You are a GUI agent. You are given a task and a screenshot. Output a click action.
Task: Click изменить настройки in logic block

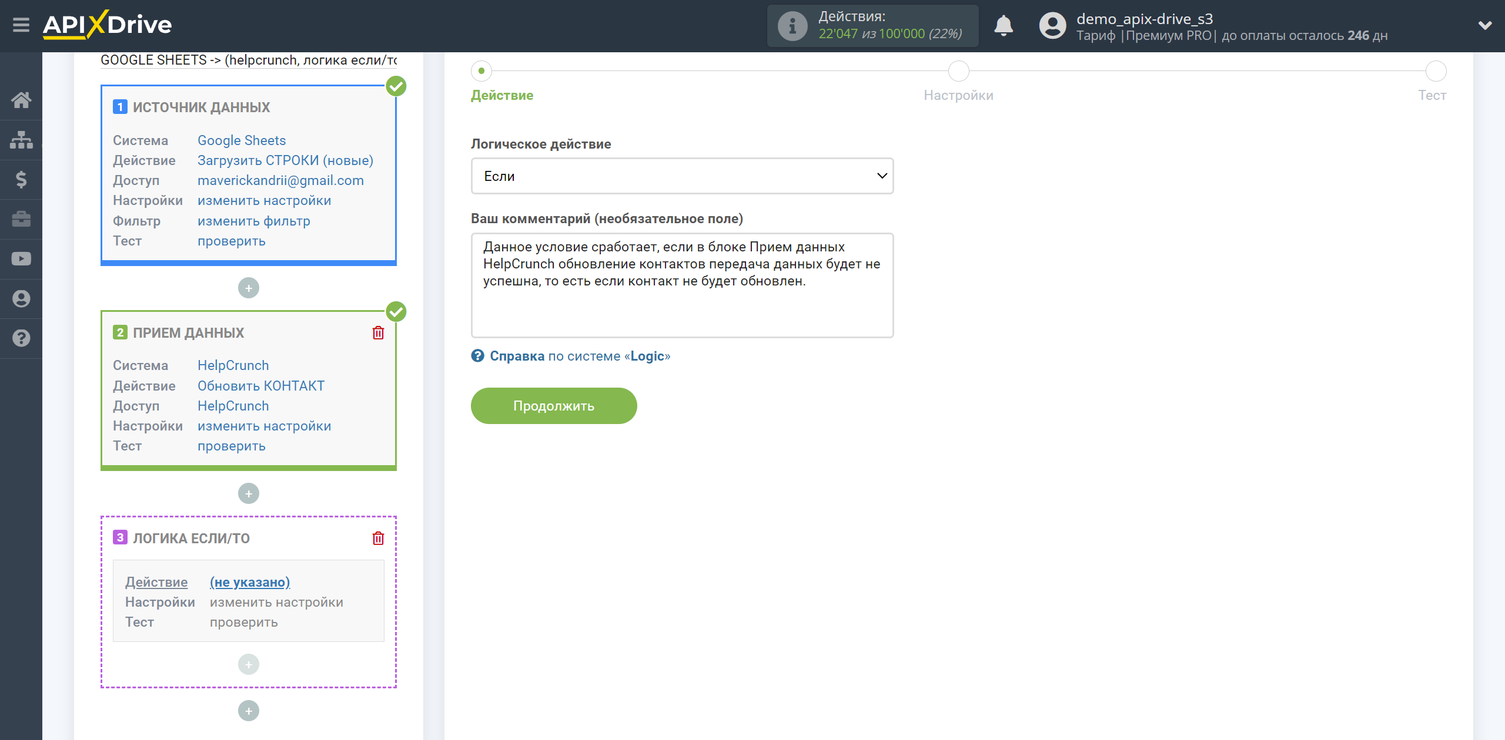(276, 602)
